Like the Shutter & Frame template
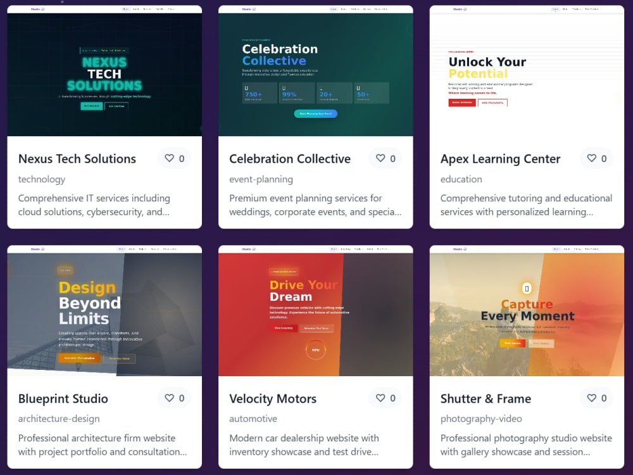633x475 pixels. click(597, 398)
